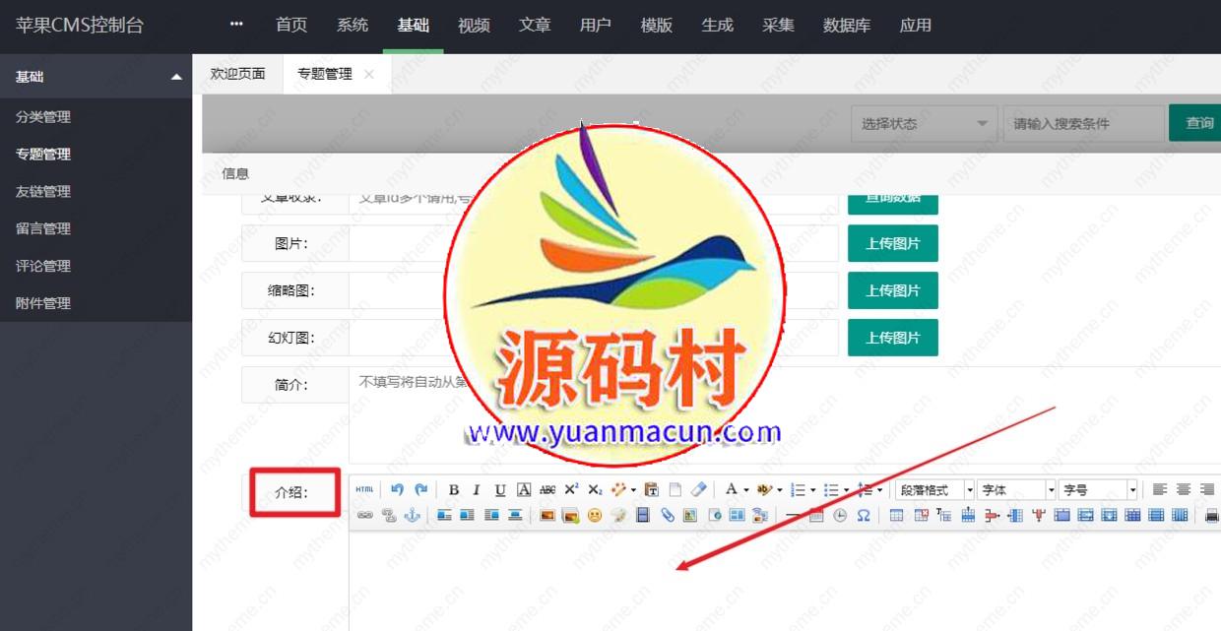This screenshot has height=631, width=1221.
Task: Insert video using the film icon
Action: [x=643, y=515]
